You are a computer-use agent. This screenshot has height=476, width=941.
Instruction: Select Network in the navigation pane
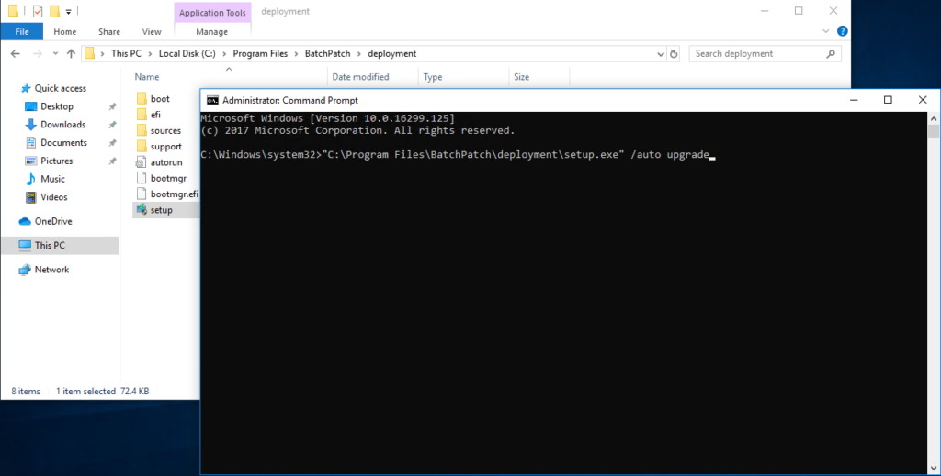point(51,270)
